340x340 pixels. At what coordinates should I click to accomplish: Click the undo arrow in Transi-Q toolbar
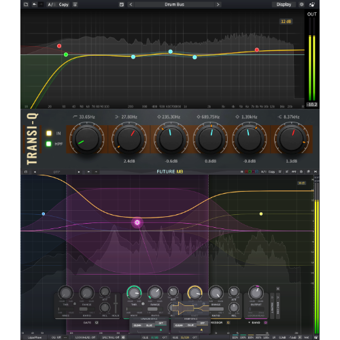pyautogui.click(x=35, y=4)
